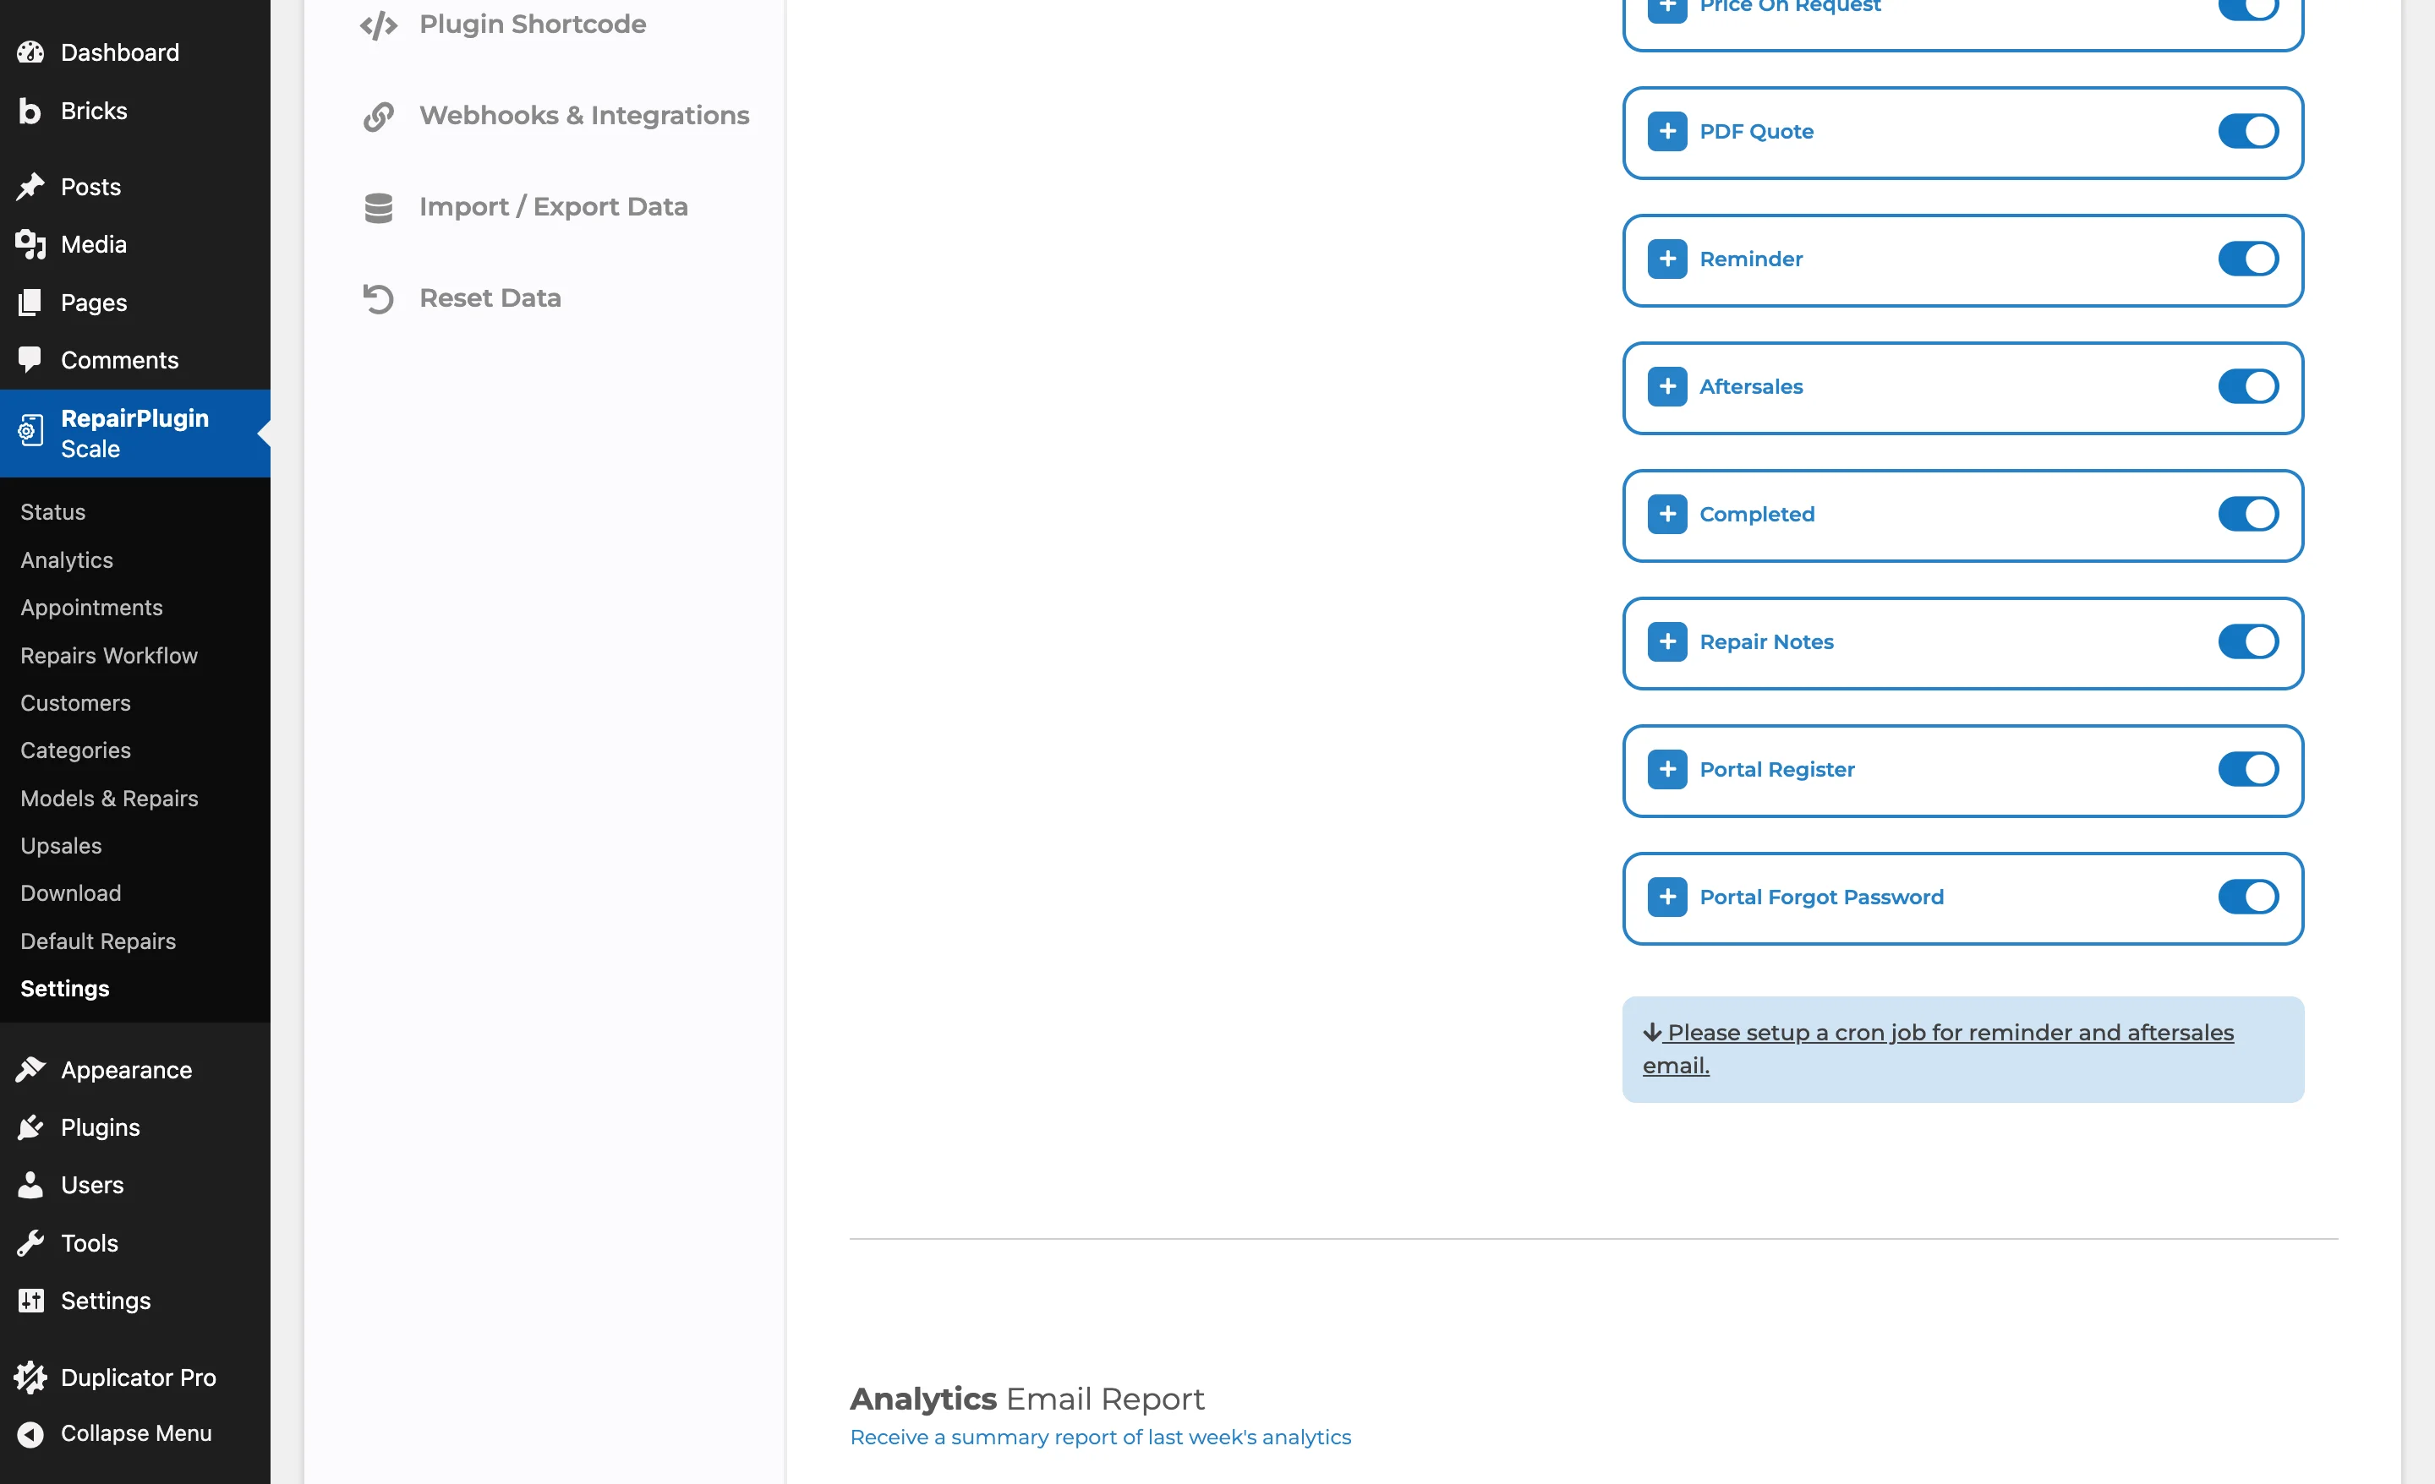This screenshot has width=2435, height=1484.
Task: Open Plugin Shortcode settings section
Action: pos(533,25)
